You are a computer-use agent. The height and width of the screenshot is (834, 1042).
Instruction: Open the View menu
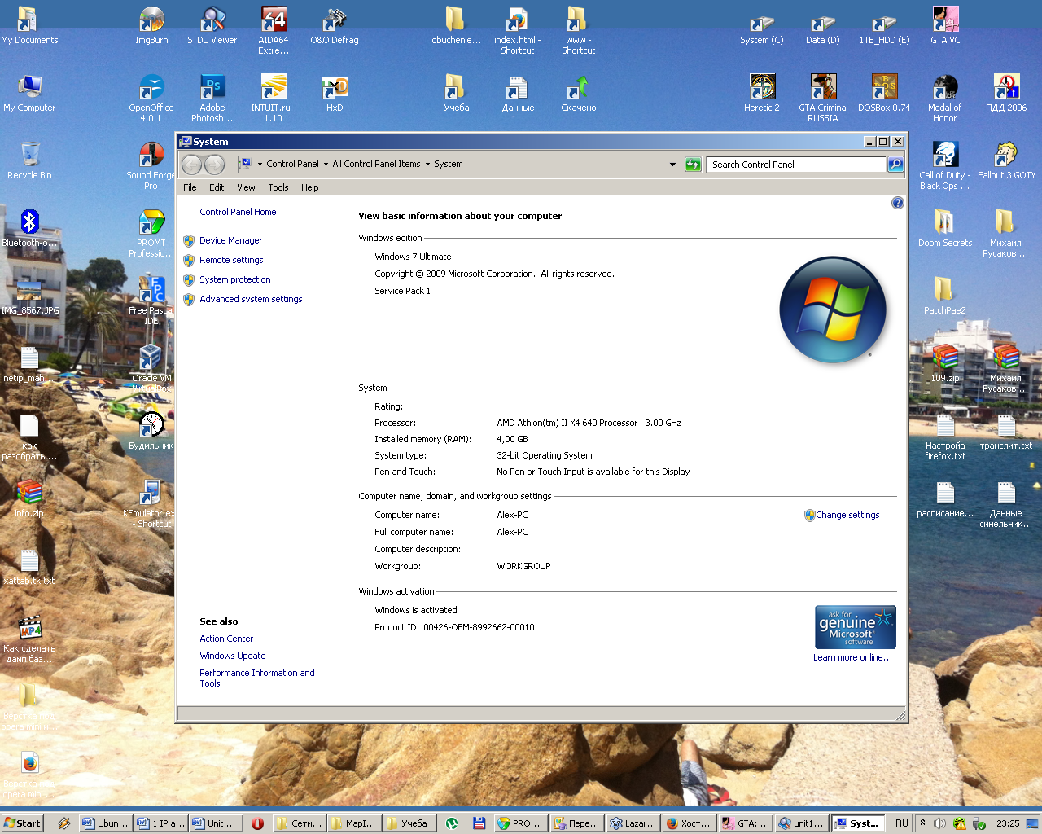pyautogui.click(x=246, y=187)
